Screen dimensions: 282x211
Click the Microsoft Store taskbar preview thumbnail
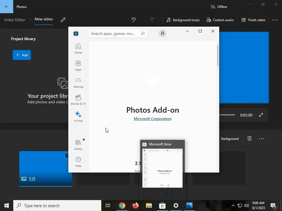(162, 168)
